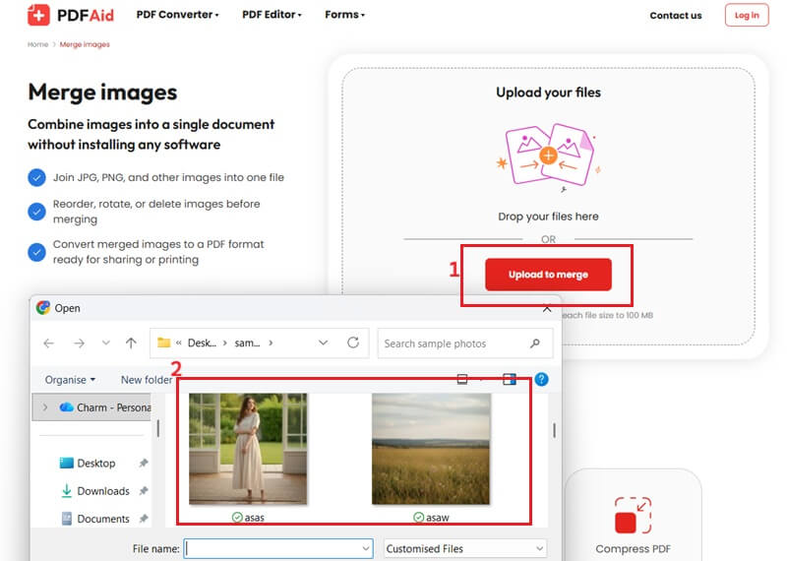Go to Contact us page
This screenshot has height=561, width=787.
(676, 16)
